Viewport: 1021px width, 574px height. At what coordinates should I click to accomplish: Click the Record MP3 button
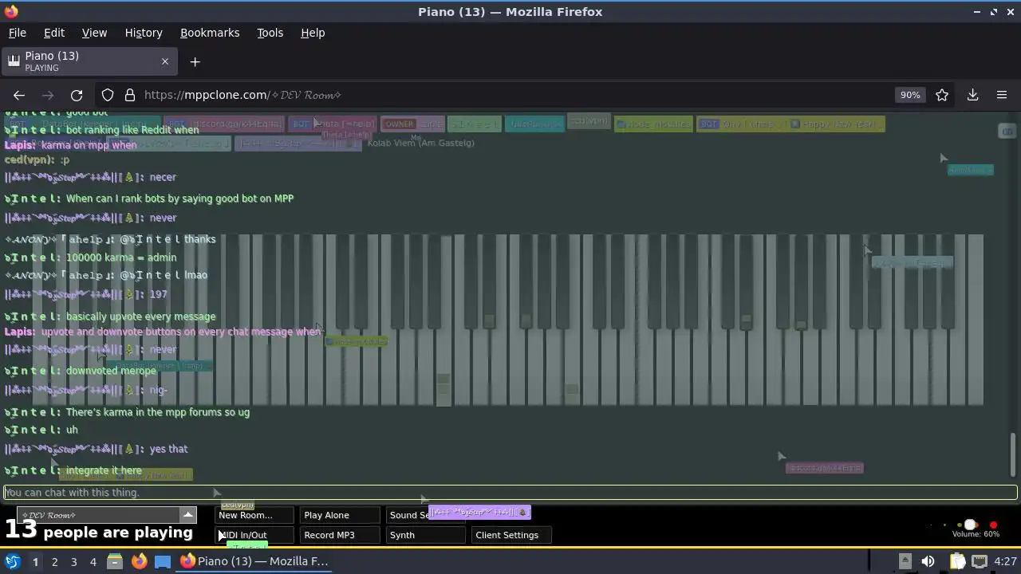(340, 535)
